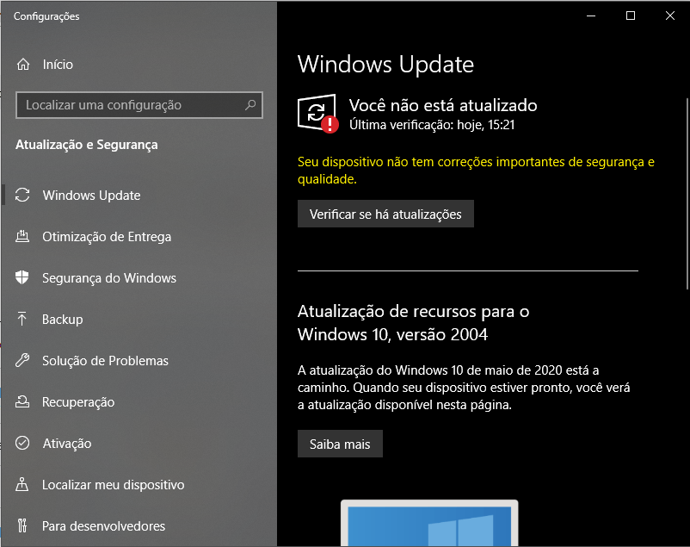690x547 pixels.
Task: Click the Última verificação: hoje, 15:21 text
Action: (432, 125)
